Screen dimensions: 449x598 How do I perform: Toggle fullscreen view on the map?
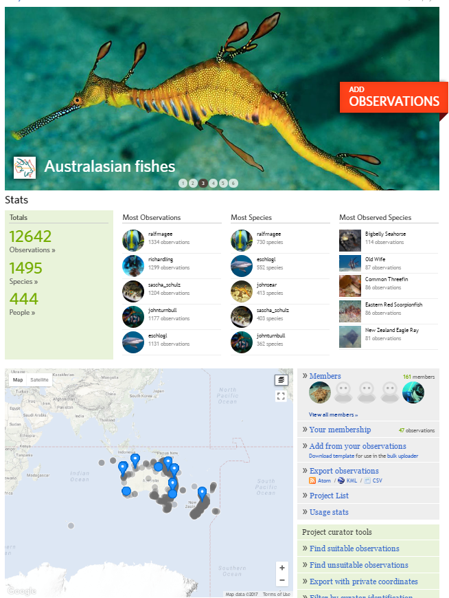click(x=281, y=396)
